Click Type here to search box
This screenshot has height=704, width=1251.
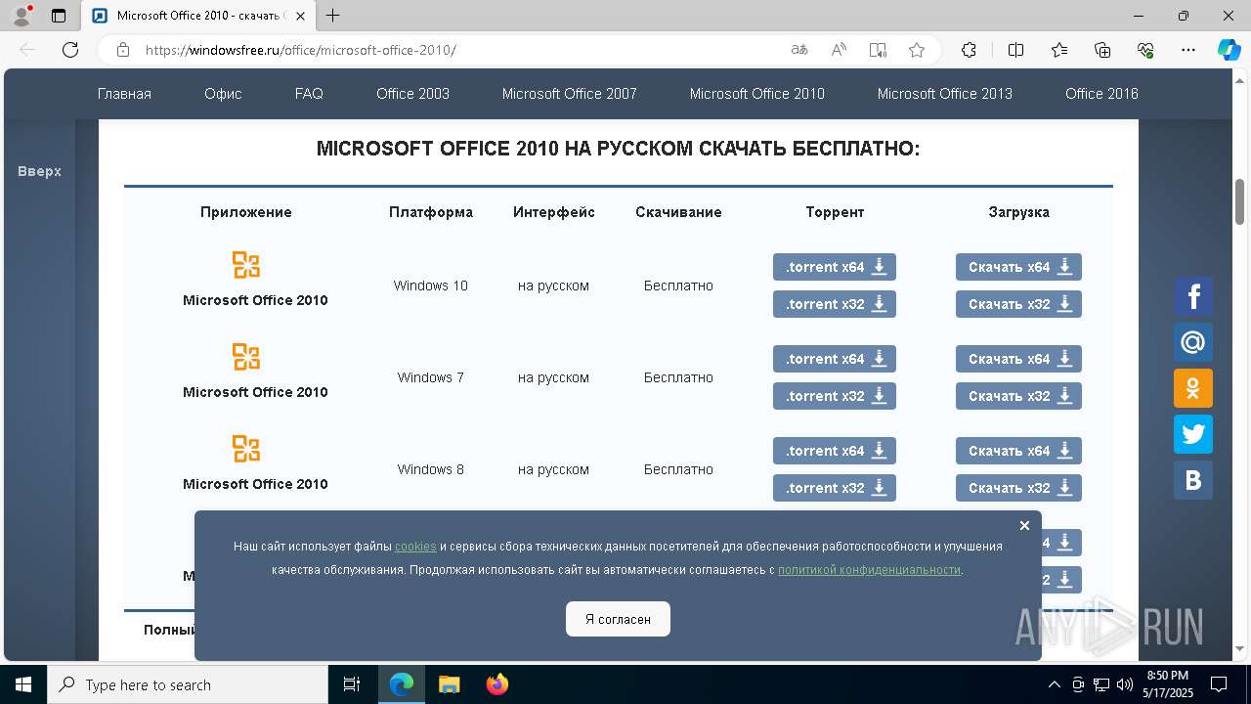tap(188, 684)
